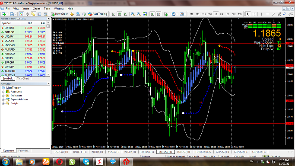Toggle chart Auto Scroll icon

[x=152, y=14]
